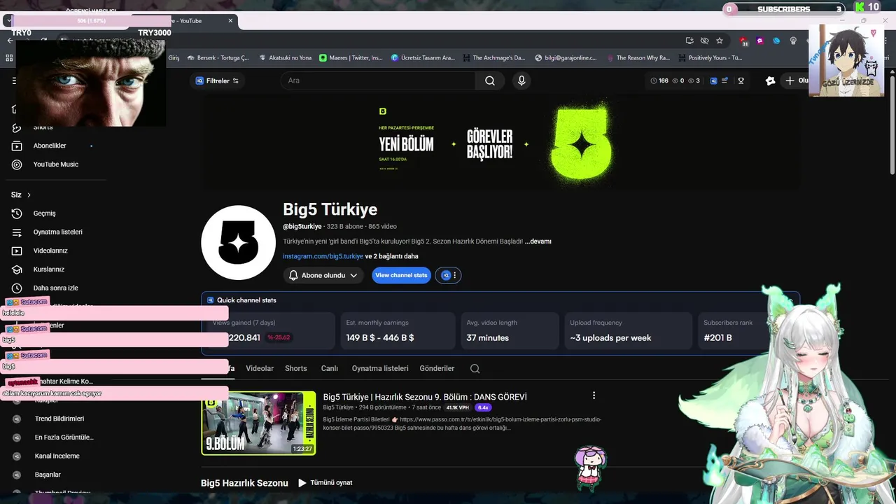Open the Ücretsiz Tasarım Ara bookmark
The height and width of the screenshot is (504, 896).
tap(423, 58)
